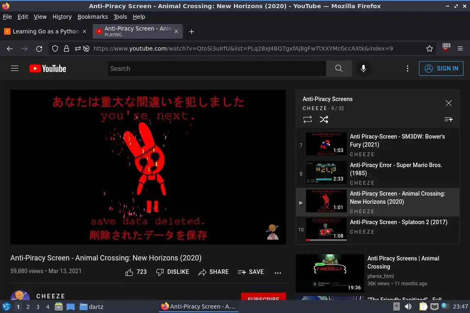The width and height of the screenshot is (470, 313).
Task: Bookmark this page with star
Action: [430, 48]
